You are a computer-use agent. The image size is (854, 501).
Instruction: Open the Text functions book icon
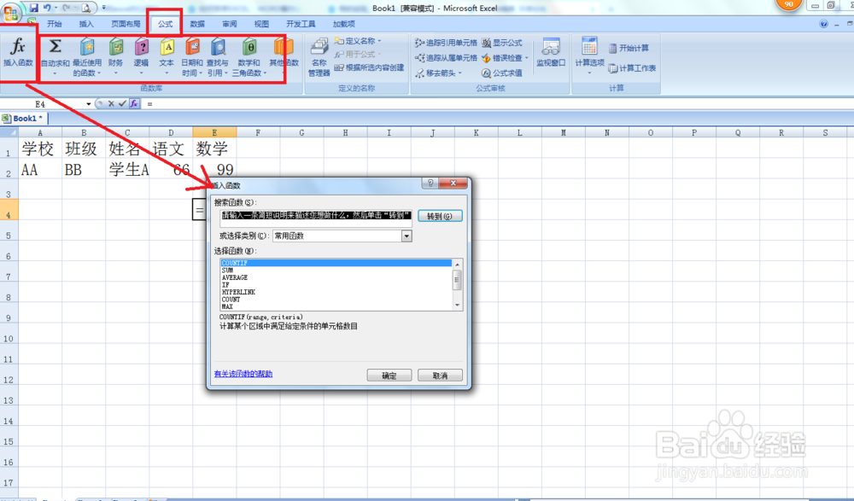coord(167,47)
